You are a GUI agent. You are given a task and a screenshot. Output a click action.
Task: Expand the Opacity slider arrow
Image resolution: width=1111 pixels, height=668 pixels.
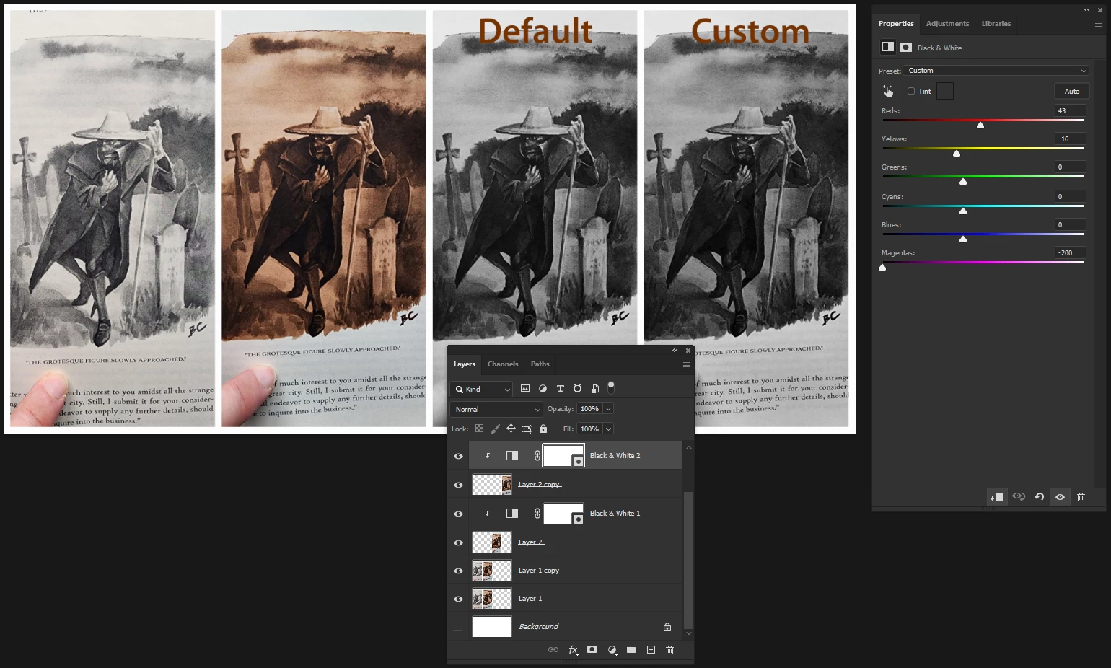(x=608, y=409)
